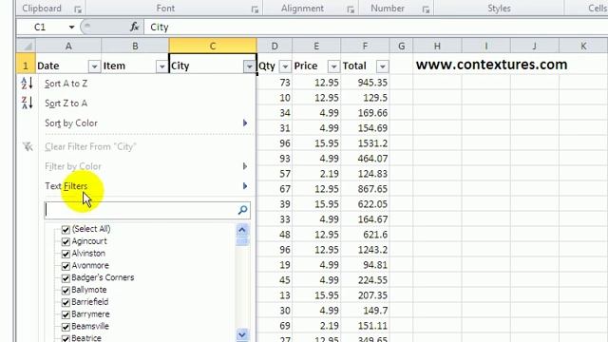Uncheck the Barrymere checkbox
608x342 pixels.
[x=66, y=314]
